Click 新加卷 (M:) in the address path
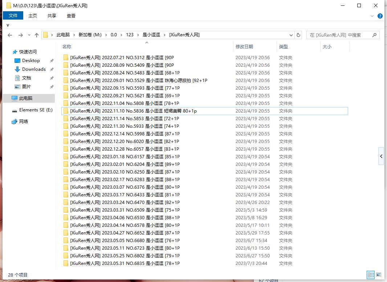The image size is (387, 282). [90, 35]
